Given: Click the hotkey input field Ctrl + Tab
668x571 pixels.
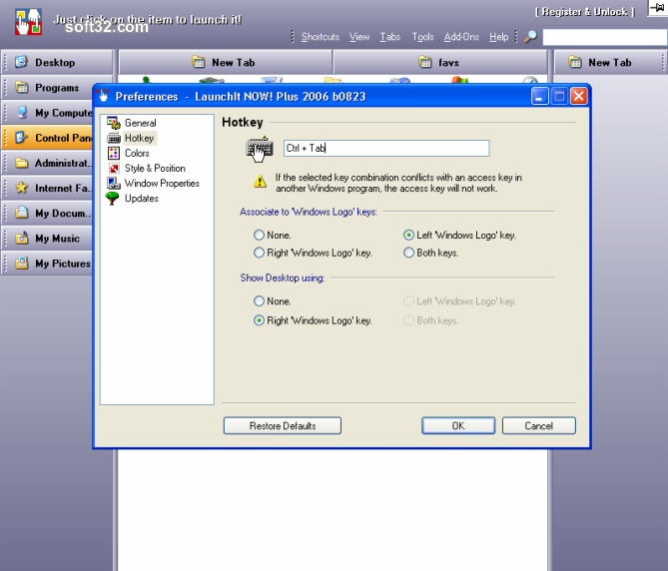Looking at the screenshot, I should tap(386, 148).
